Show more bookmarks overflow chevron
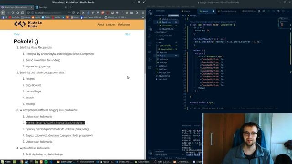 [143, 17]
